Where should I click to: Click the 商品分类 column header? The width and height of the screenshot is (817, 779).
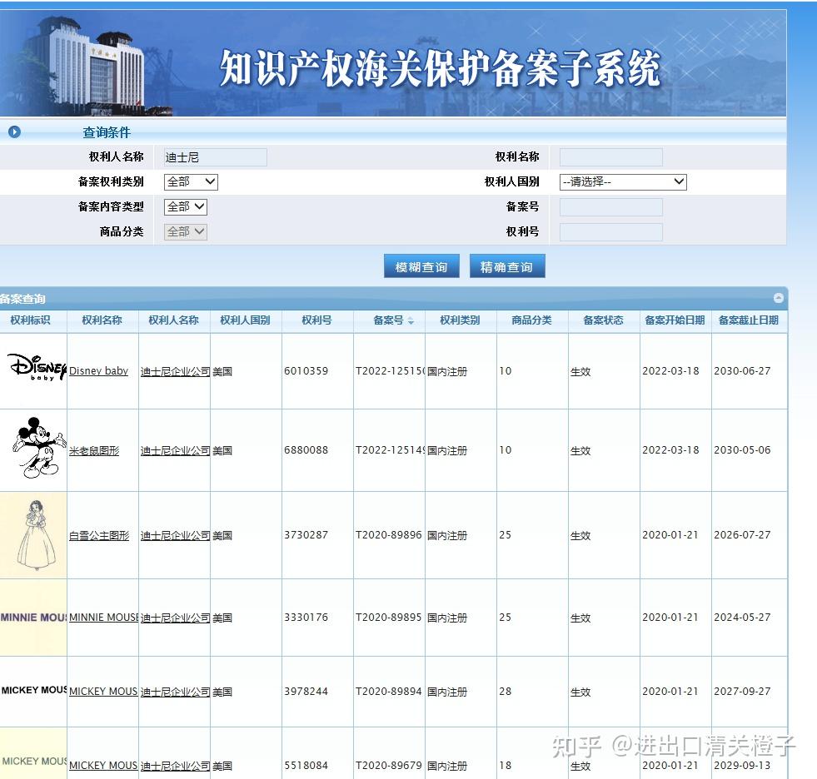(531, 320)
